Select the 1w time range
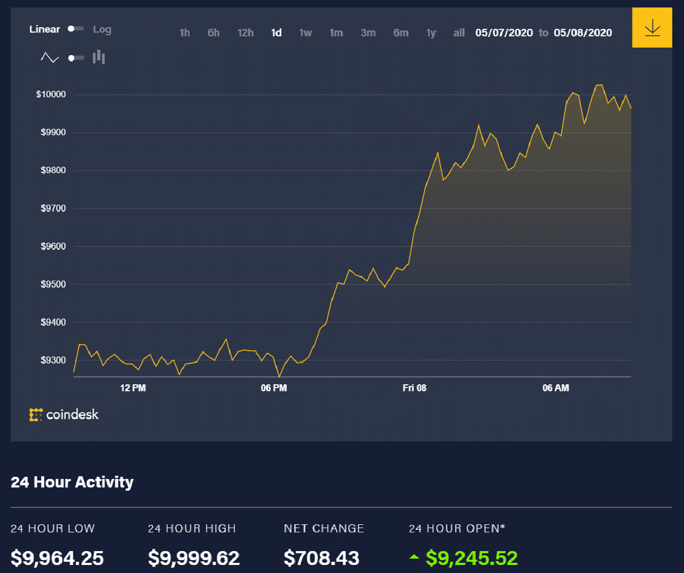Screen dimensions: 684x573 [306, 33]
